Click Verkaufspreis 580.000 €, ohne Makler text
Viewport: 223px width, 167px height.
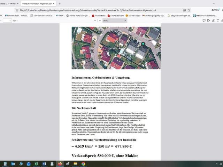(105, 156)
